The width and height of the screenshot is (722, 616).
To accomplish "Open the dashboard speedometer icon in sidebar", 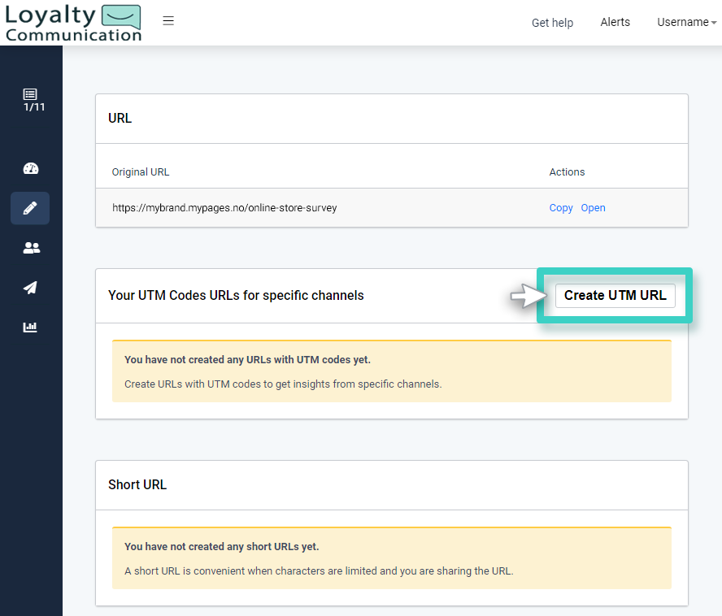I will coord(31,168).
